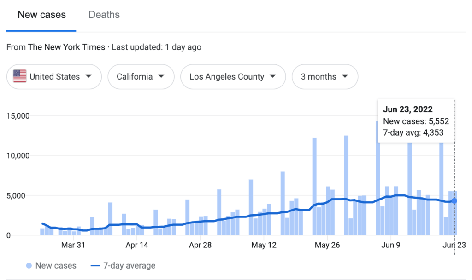Click the Apr 28 date label
This screenshot has height=280, width=472.
(x=201, y=245)
